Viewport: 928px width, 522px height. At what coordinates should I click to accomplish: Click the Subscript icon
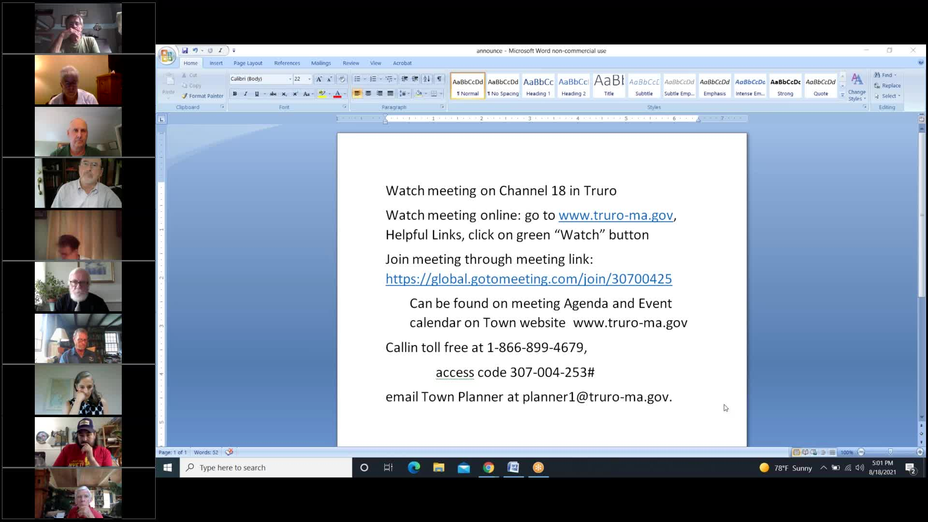(x=285, y=94)
